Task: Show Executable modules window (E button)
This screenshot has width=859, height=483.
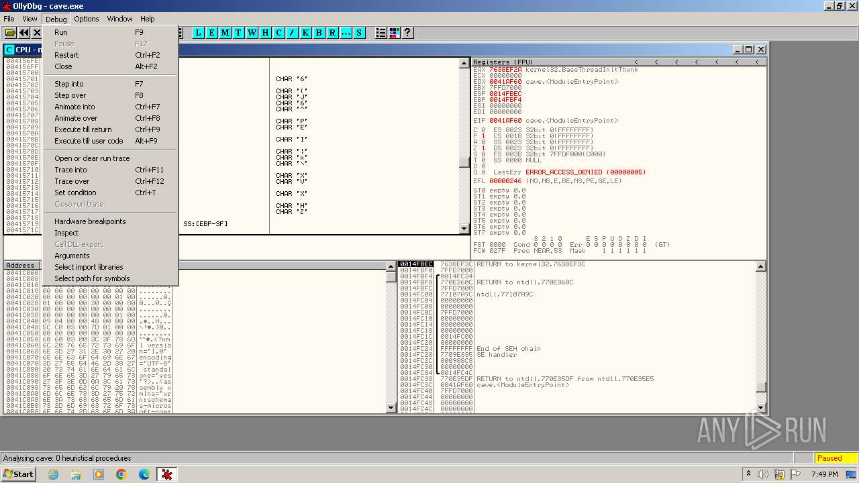Action: point(212,32)
